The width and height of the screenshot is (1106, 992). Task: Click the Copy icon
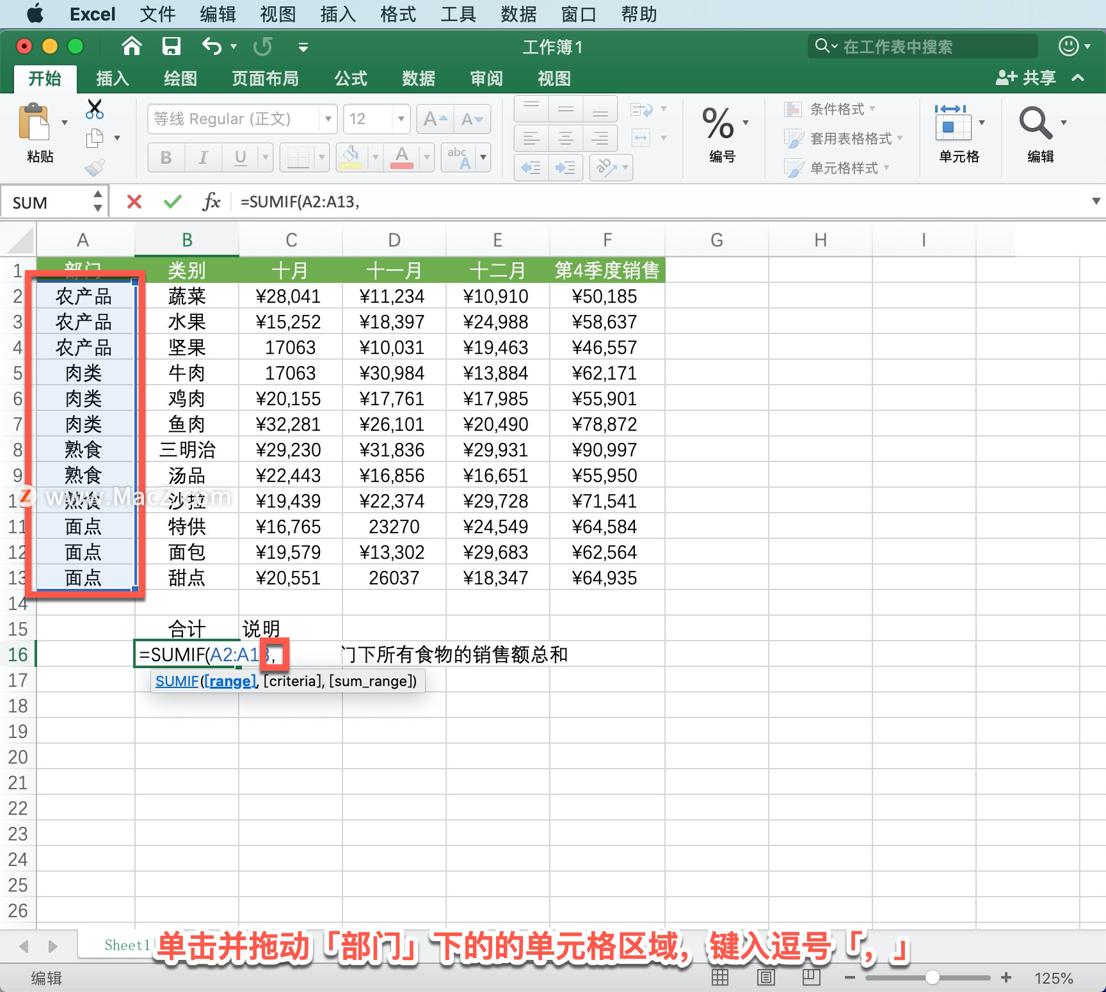(95, 138)
